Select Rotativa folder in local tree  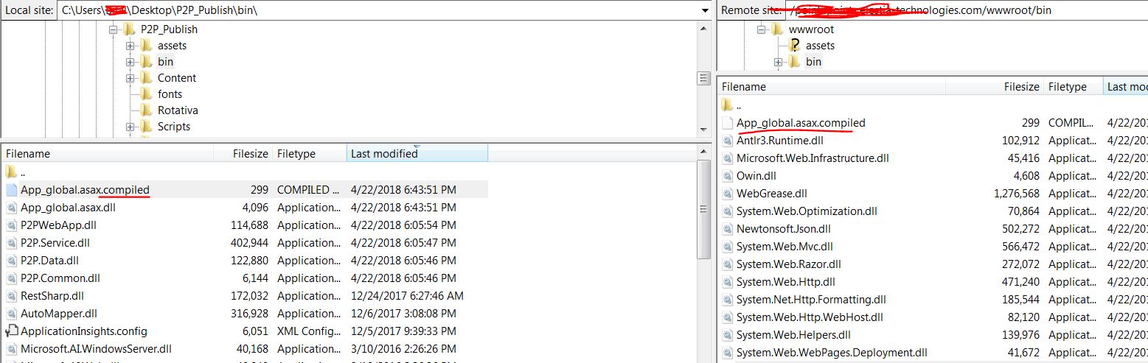pyautogui.click(x=178, y=110)
